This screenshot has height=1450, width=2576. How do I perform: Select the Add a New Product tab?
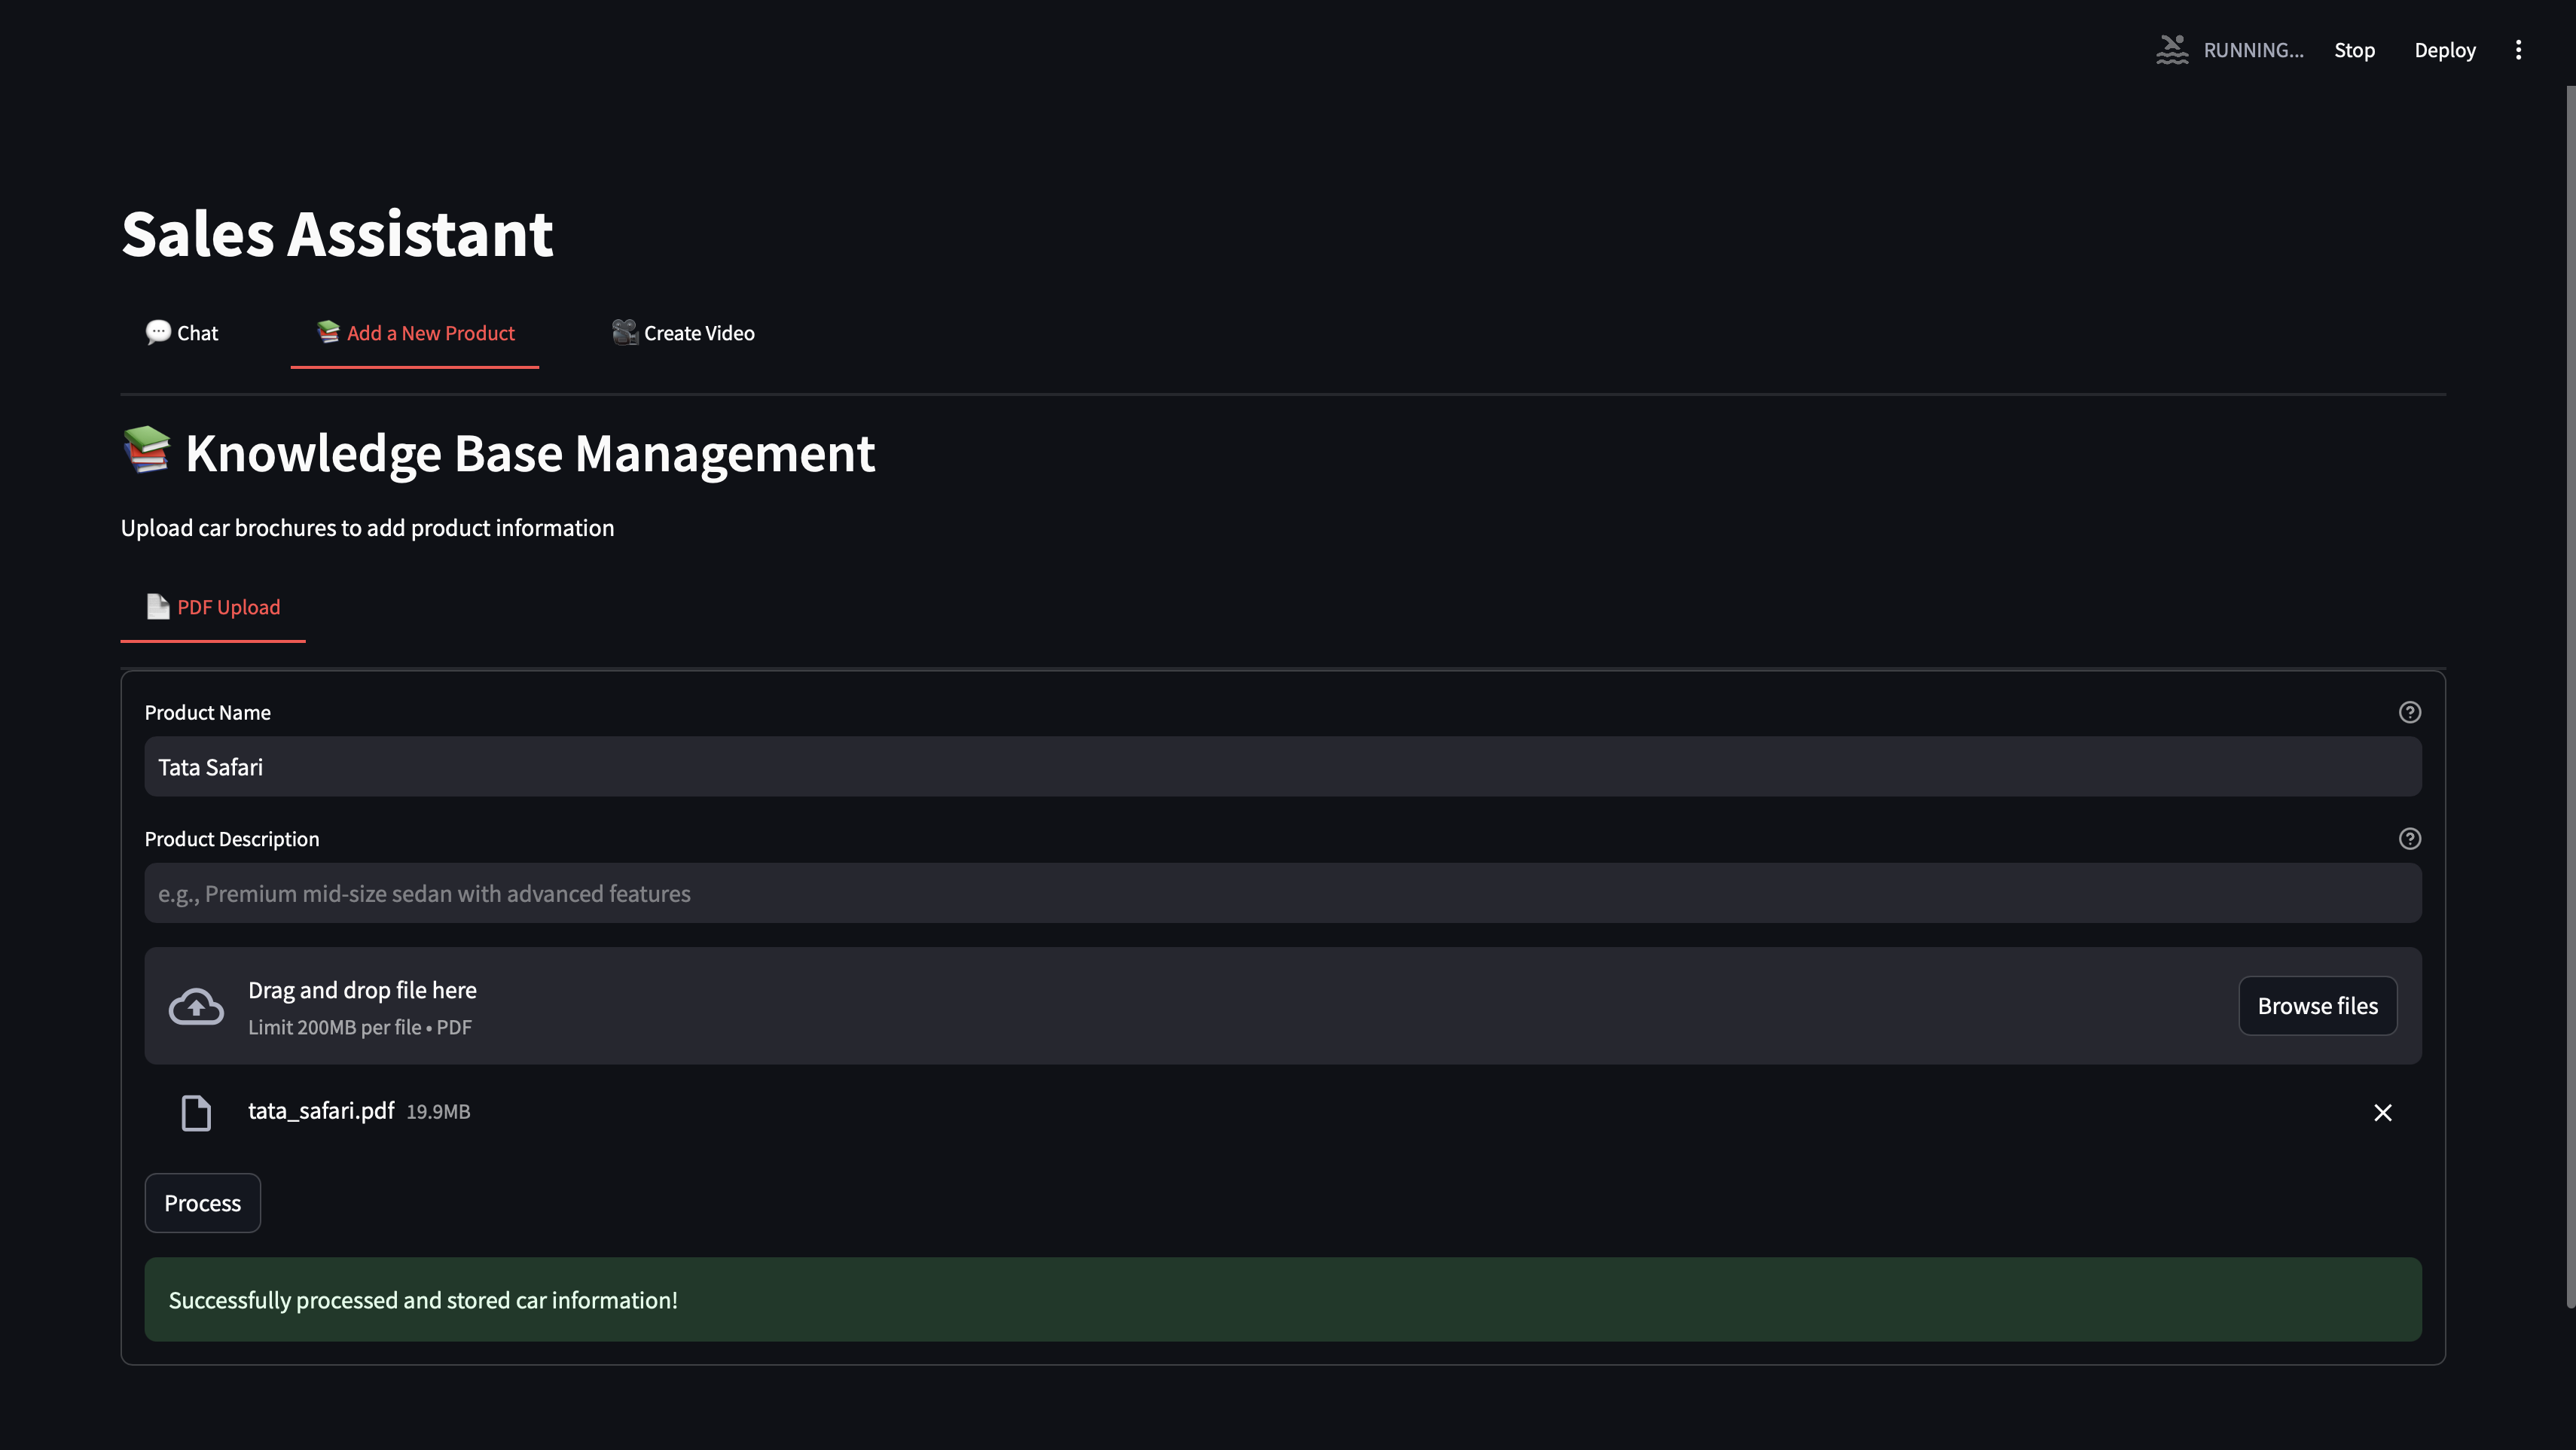coord(415,334)
